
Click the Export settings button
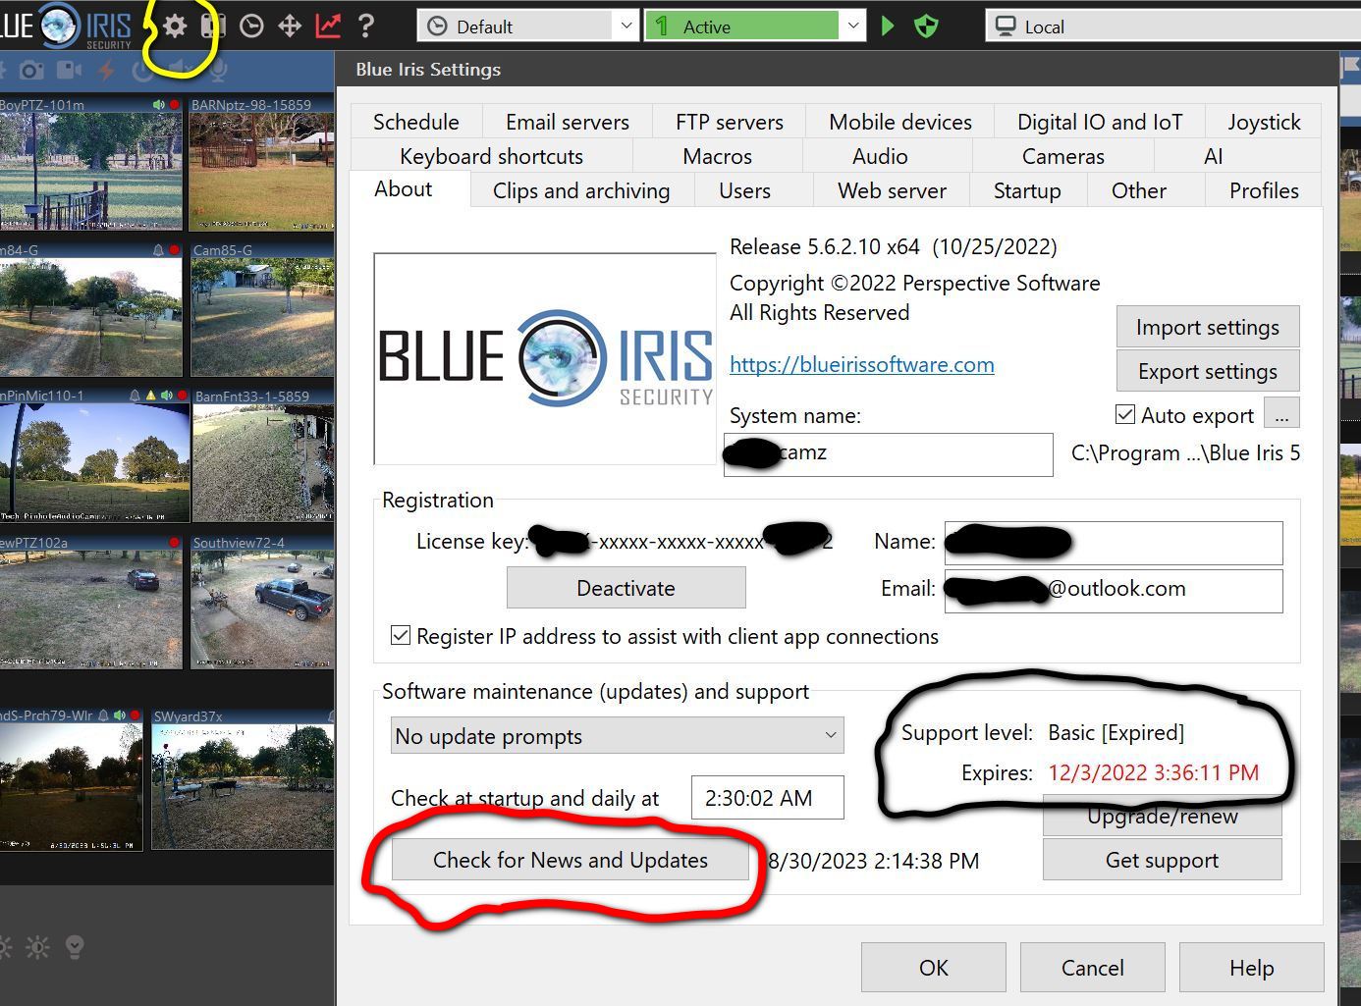click(x=1208, y=371)
